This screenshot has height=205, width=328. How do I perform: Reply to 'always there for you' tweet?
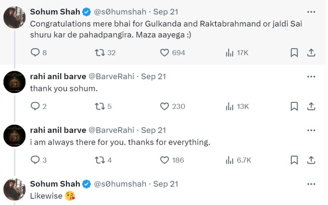click(35, 160)
